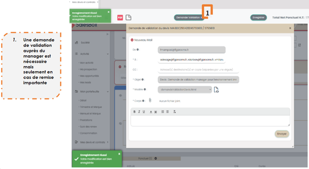The width and height of the screenshot is (309, 169).
Task: Insert a bulleted list
Action: tap(168, 112)
